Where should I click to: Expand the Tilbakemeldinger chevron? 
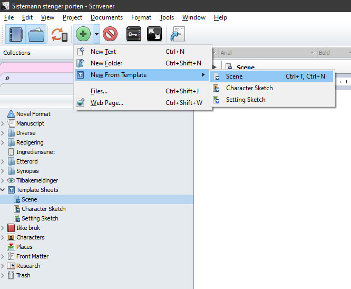pos(3,180)
